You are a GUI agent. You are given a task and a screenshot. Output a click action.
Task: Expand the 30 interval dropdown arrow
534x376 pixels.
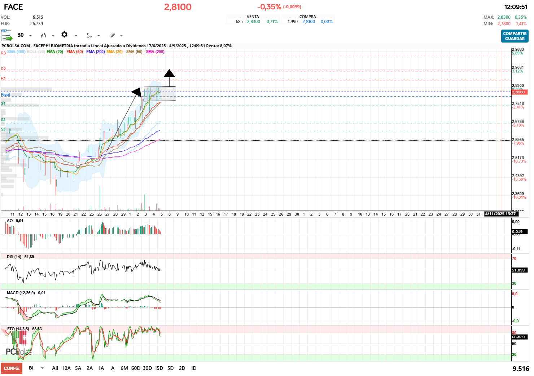tap(30, 36)
